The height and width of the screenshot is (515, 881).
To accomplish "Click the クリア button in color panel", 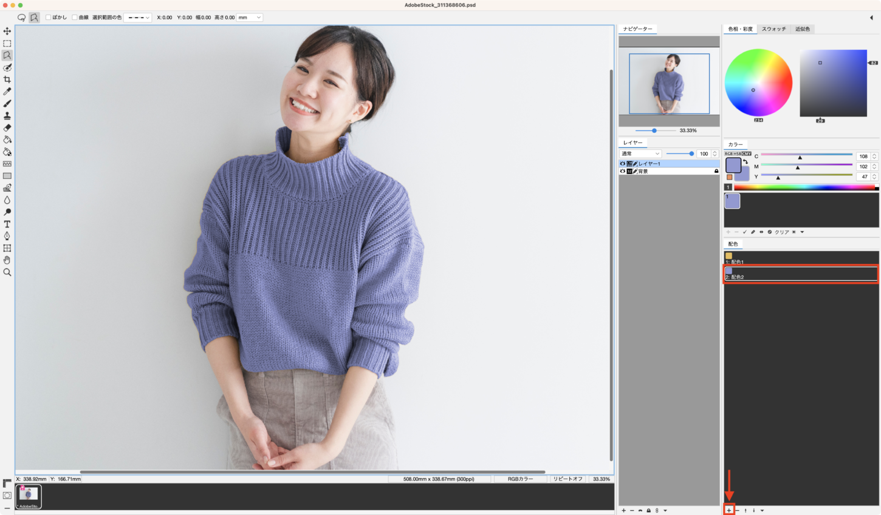I will click(x=782, y=232).
